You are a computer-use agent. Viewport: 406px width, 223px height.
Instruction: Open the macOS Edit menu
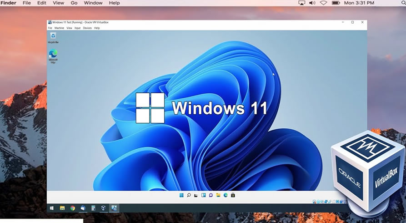pos(42,3)
